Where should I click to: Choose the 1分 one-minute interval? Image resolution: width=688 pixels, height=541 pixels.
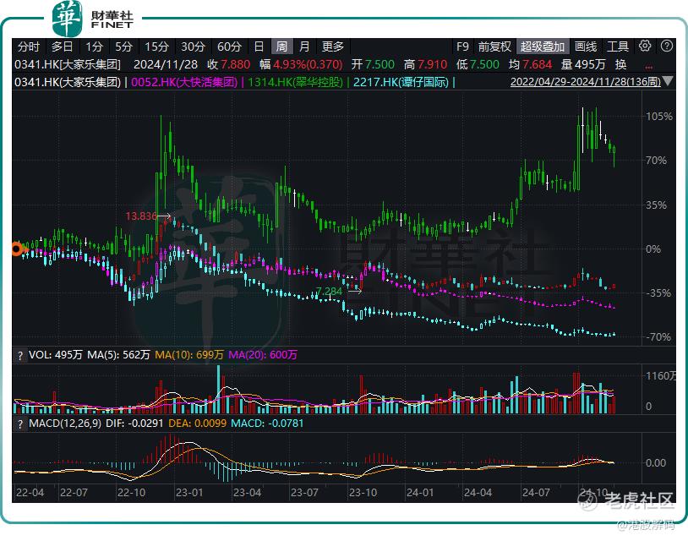point(94,46)
